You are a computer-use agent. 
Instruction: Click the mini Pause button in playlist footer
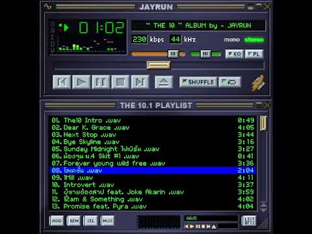[x=198, y=226]
